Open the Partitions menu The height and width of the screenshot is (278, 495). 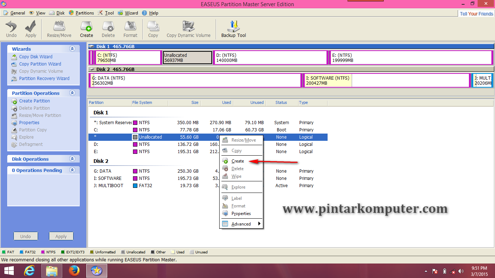(x=81, y=13)
